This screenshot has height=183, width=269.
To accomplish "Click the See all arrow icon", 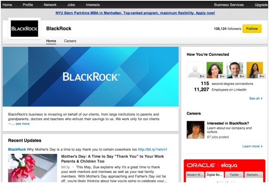I will pyautogui.click(x=262, y=99).
